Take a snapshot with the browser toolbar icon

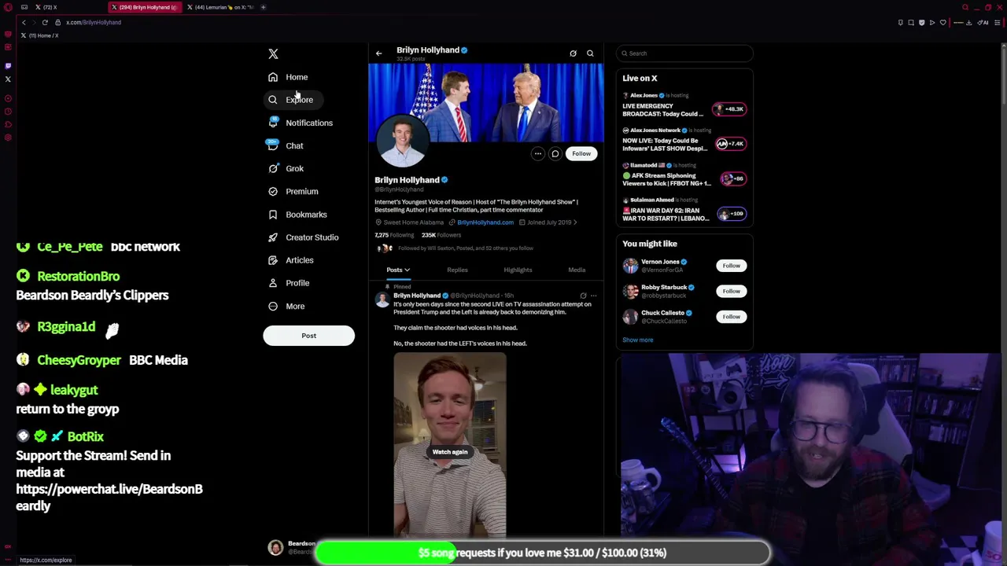click(x=912, y=22)
